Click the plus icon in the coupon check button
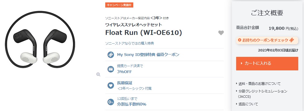The width and height of the screenshot is (304, 111). [x=240, y=40]
